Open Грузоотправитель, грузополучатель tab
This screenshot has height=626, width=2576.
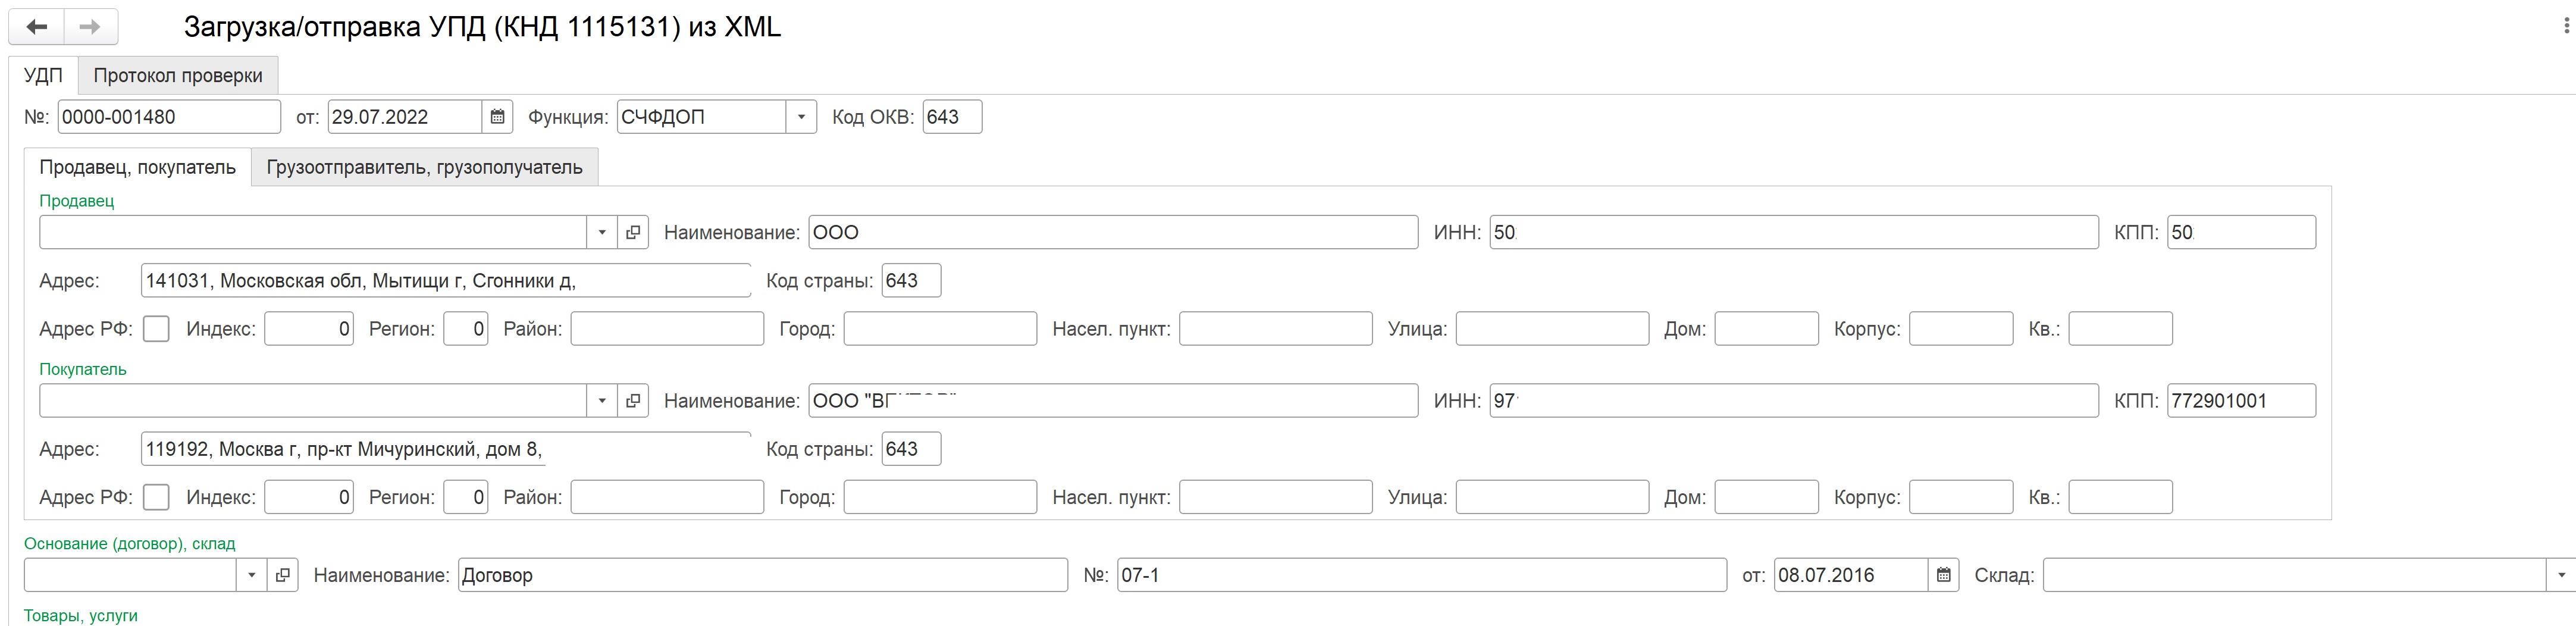point(424,167)
